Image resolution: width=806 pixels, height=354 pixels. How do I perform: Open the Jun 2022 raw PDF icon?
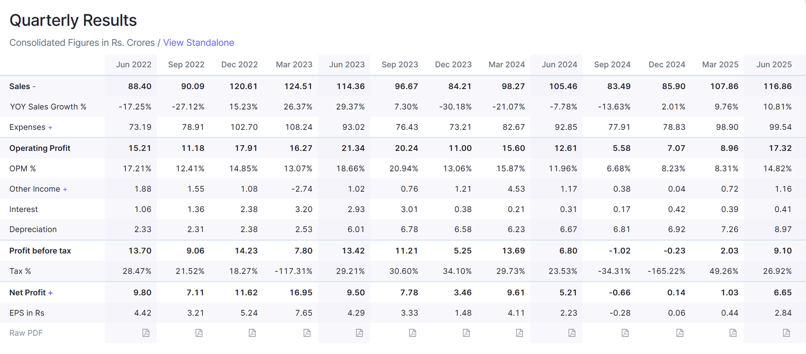point(146,333)
